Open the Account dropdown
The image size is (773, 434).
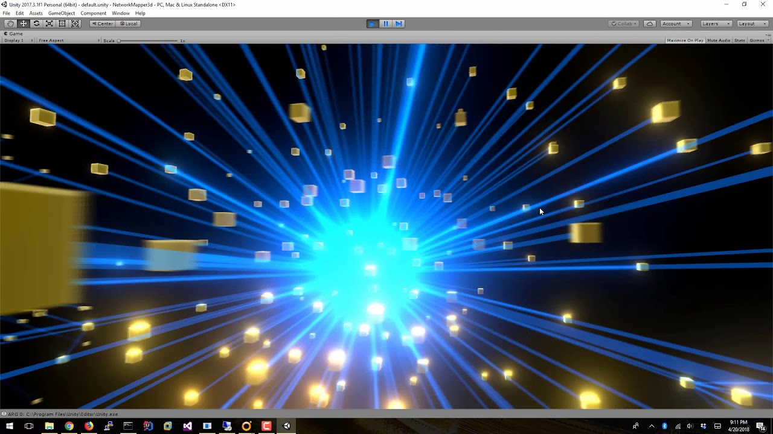click(x=676, y=24)
